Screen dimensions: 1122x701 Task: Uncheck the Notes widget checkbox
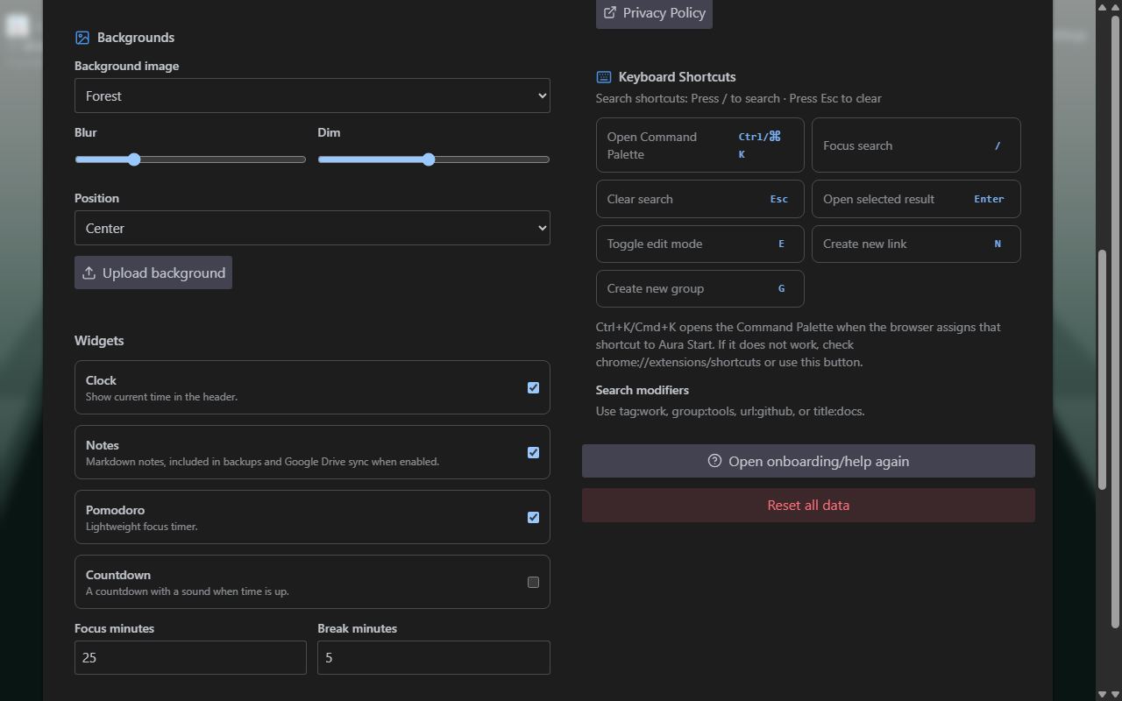point(533,452)
